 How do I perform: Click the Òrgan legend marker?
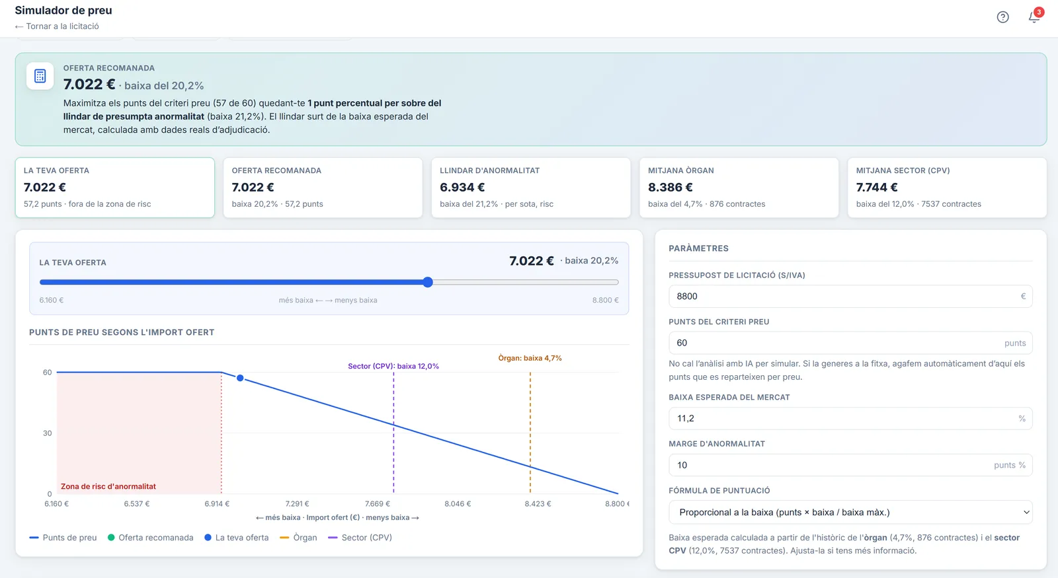point(284,538)
